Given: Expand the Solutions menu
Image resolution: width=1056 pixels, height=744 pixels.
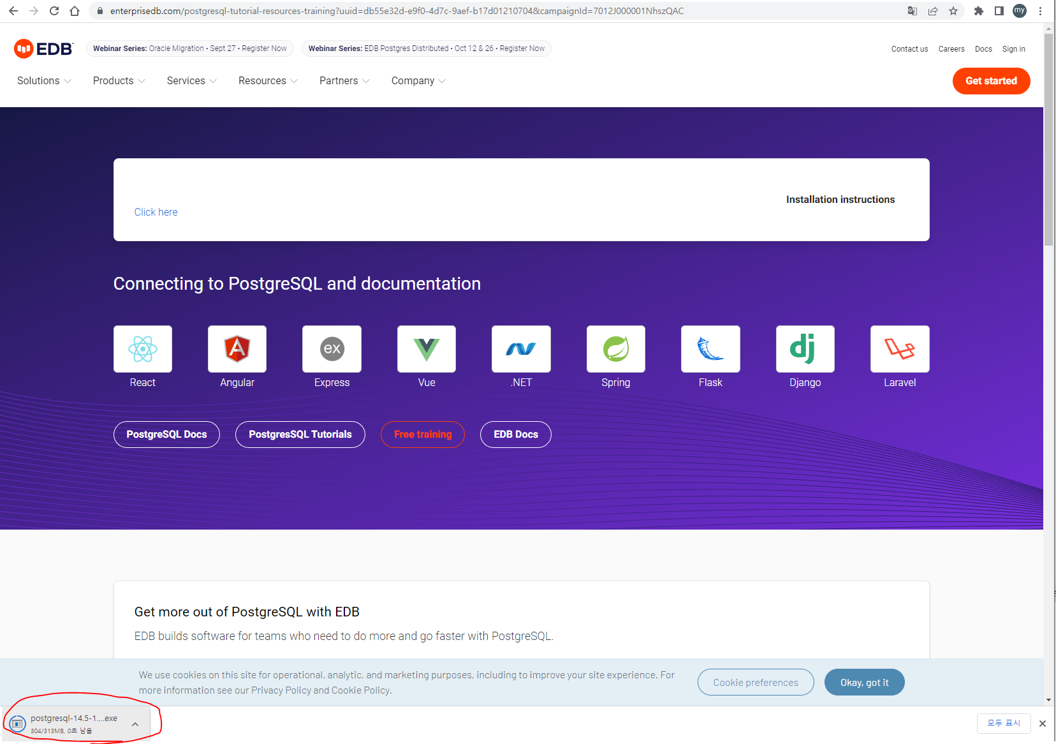Looking at the screenshot, I should click(x=44, y=81).
